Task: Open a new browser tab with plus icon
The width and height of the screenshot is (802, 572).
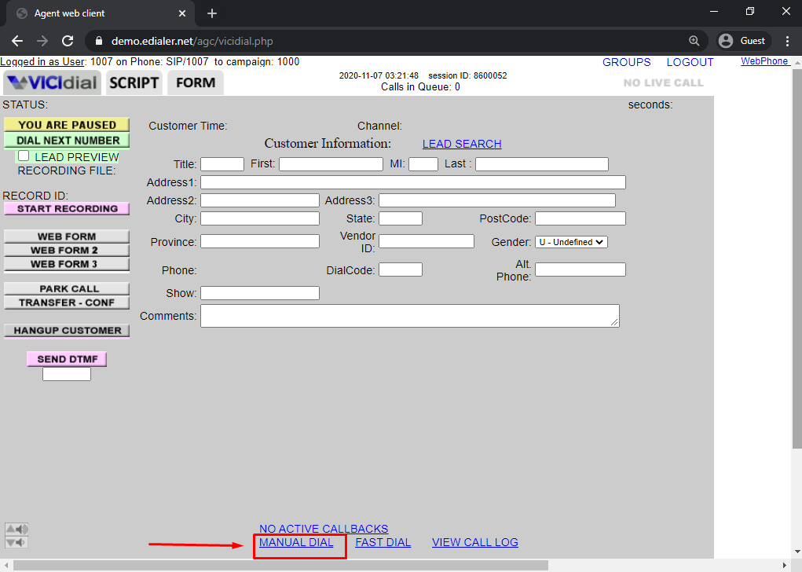Action: point(212,13)
